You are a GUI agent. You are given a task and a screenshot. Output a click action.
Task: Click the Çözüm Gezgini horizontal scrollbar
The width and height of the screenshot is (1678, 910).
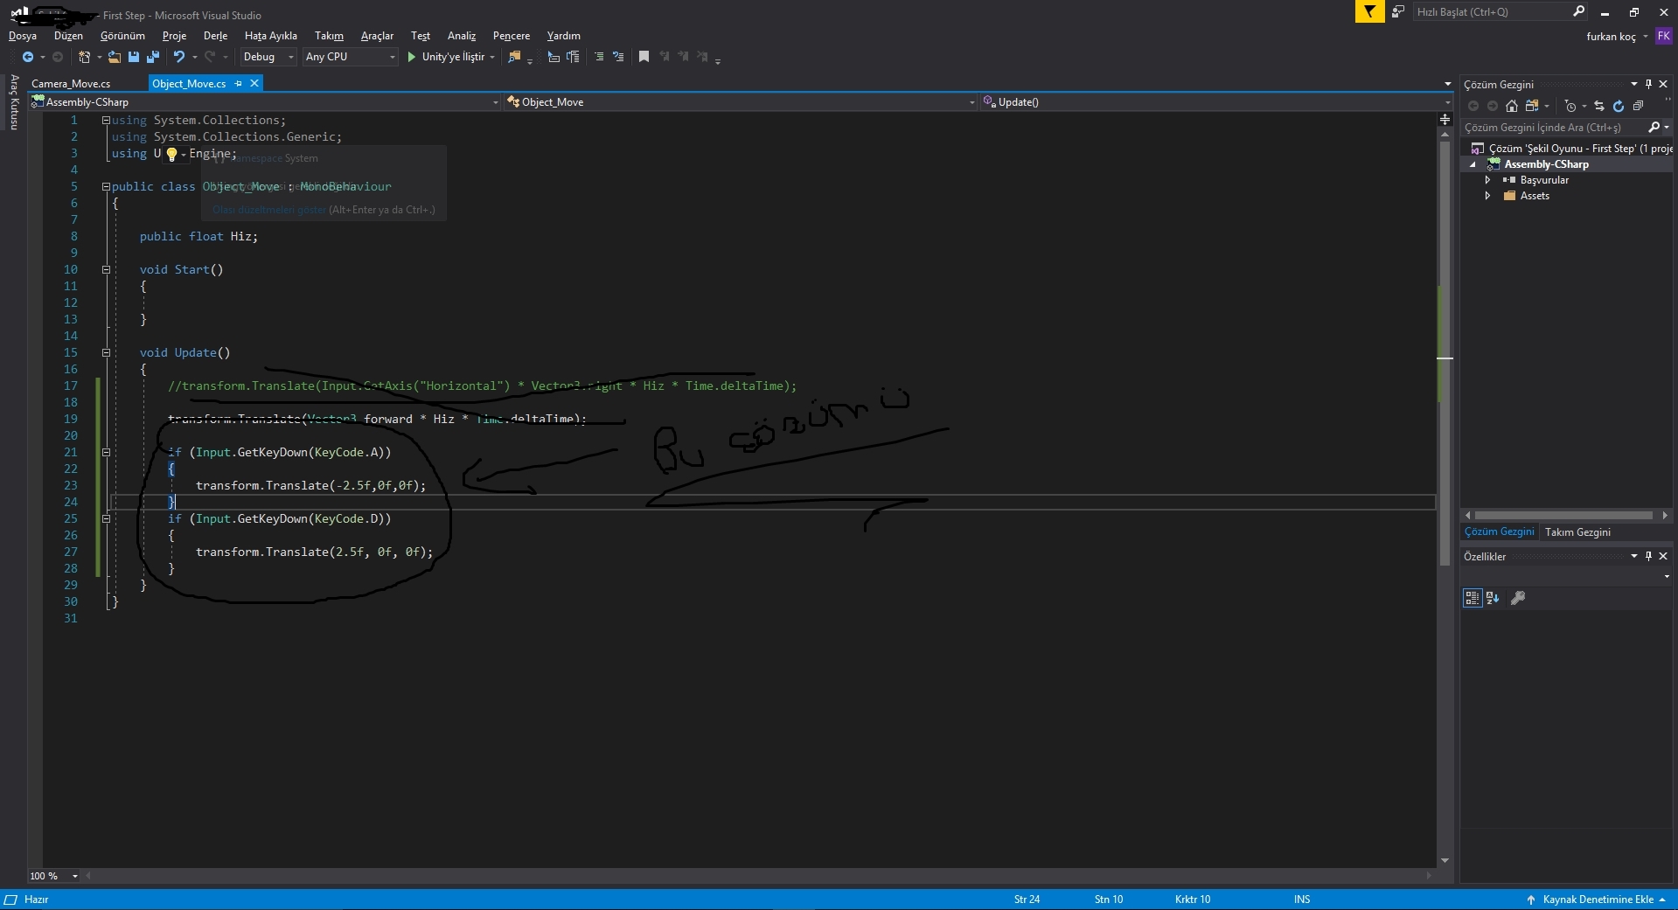[x=1565, y=516]
